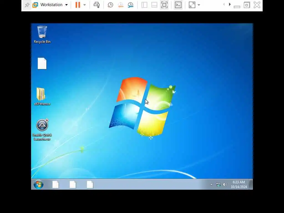The image size is (284, 213).
Task: Take a snapshot of this virtual machine
Action: [x=110, y=5]
